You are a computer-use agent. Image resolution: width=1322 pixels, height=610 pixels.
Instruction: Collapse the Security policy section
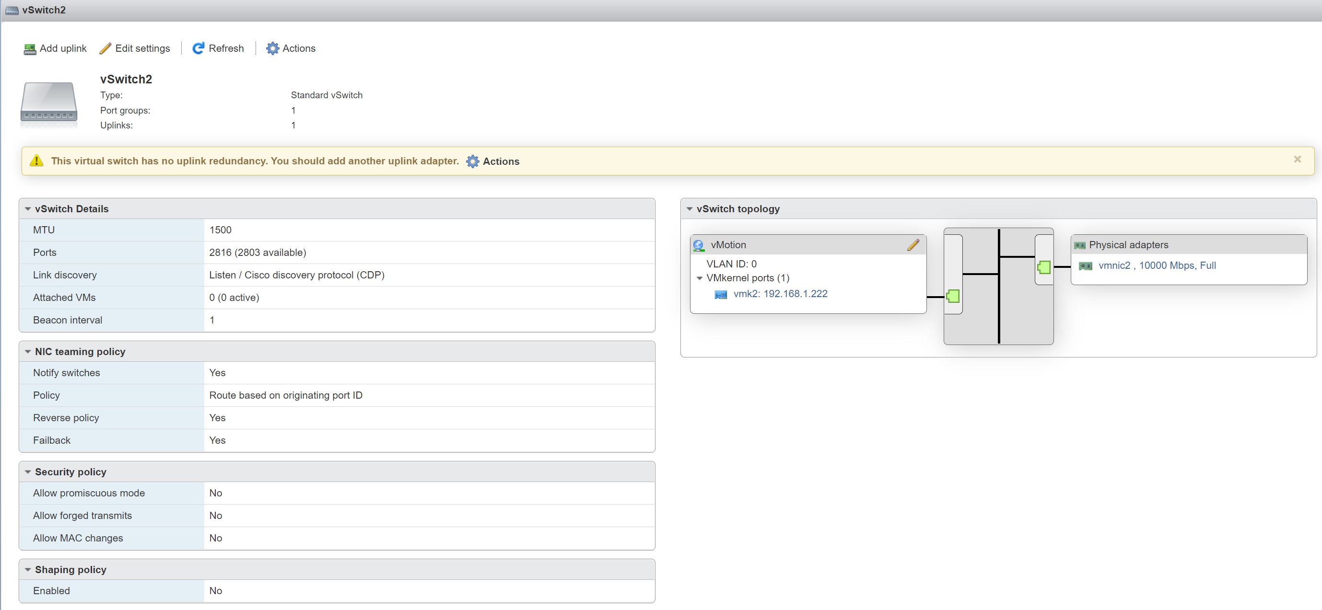[x=28, y=472]
